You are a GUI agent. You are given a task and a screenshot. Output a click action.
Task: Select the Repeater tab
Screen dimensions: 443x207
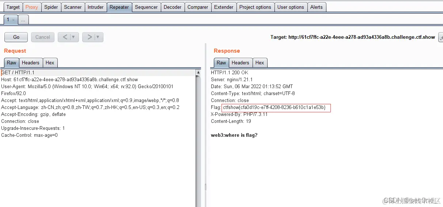[x=119, y=7]
